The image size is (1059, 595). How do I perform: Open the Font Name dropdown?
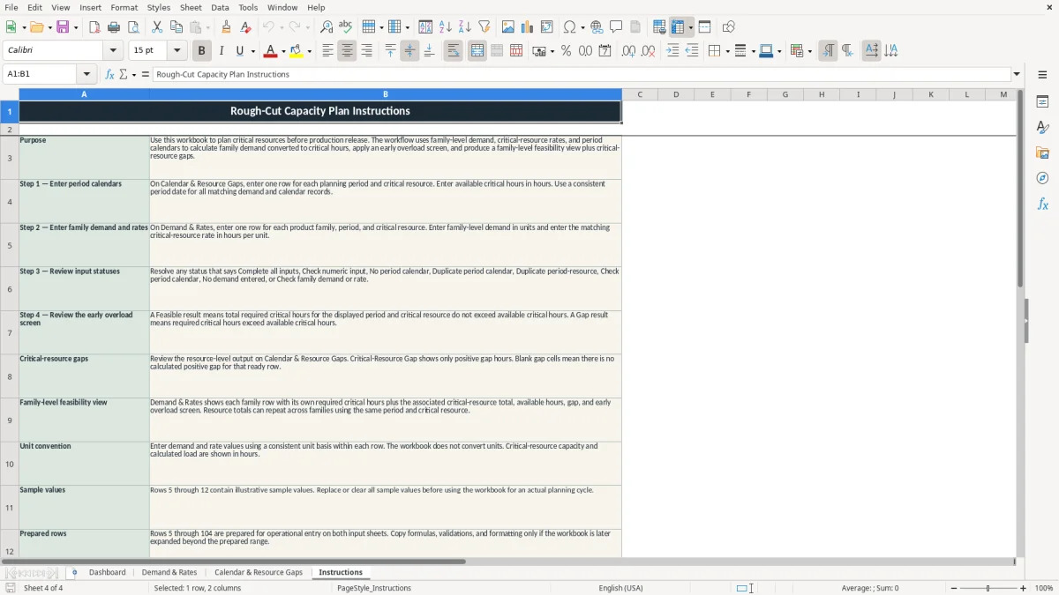point(112,51)
